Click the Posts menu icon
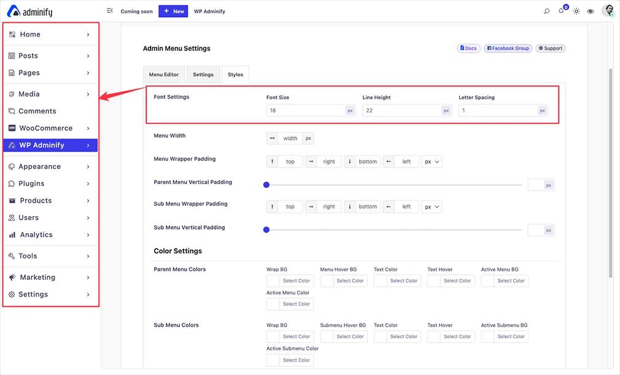 12,56
